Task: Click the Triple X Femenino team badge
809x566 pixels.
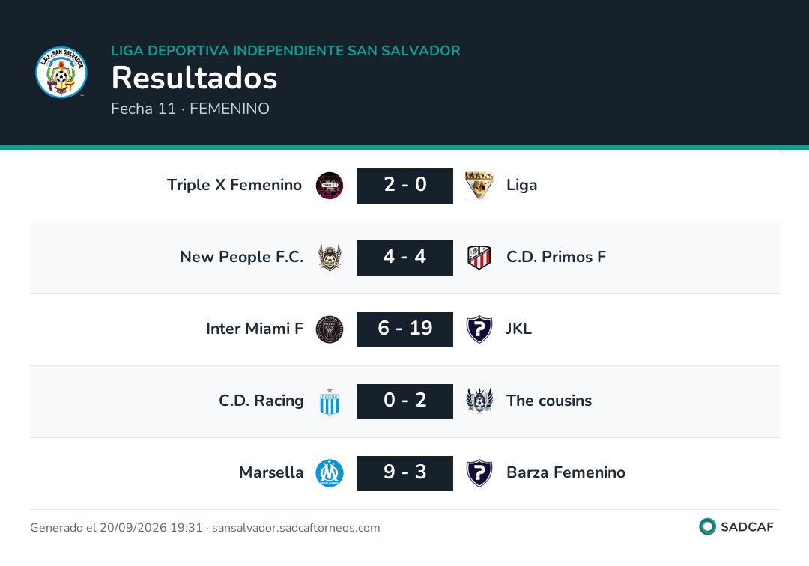Action: pos(330,186)
